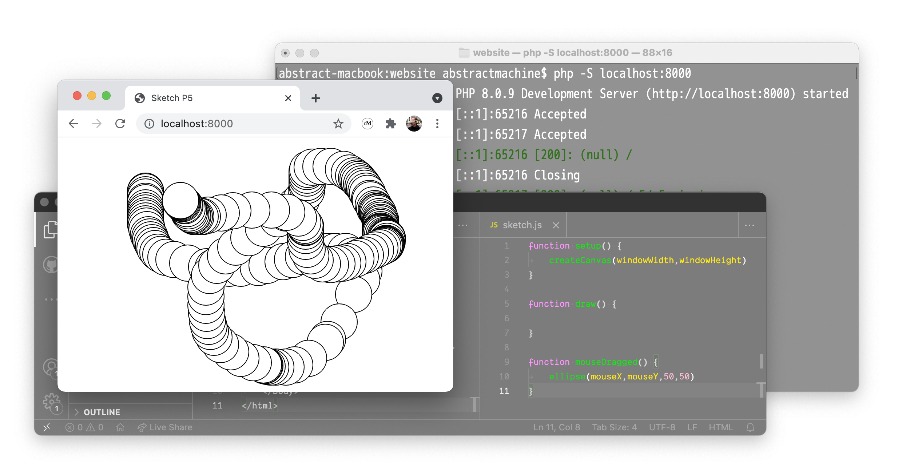
Task: Open VS Code Manage gear icon
Action: pos(51,402)
